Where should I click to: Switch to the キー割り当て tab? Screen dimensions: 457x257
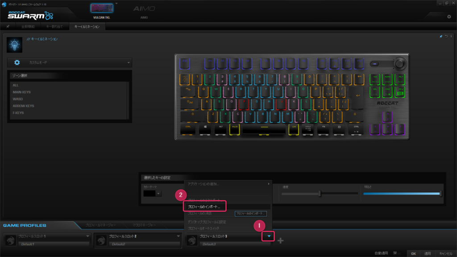(54, 26)
